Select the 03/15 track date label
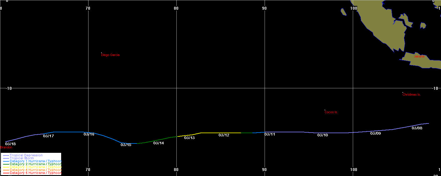This screenshot has width=441, height=176. coord(126,145)
